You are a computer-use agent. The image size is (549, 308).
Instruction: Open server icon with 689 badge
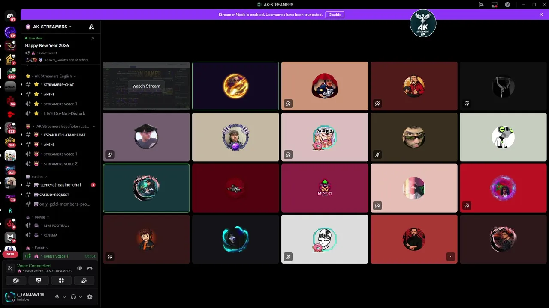10,73
